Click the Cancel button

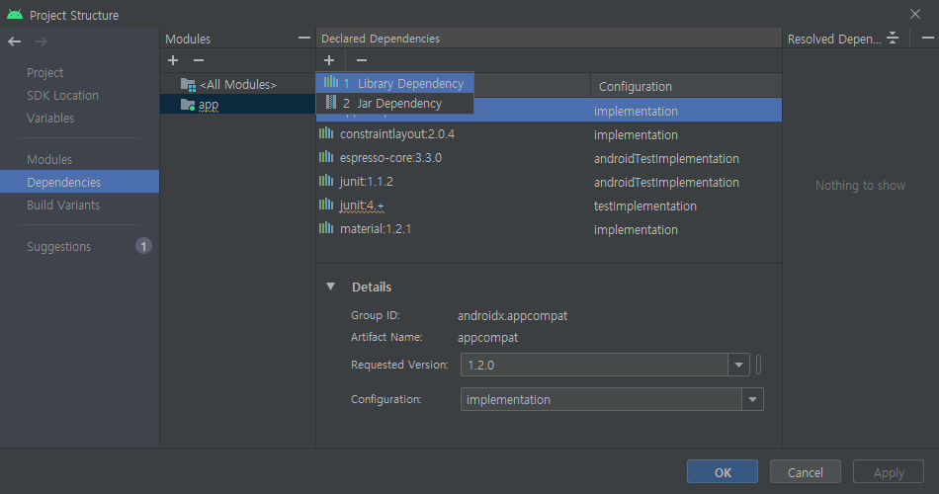point(805,472)
